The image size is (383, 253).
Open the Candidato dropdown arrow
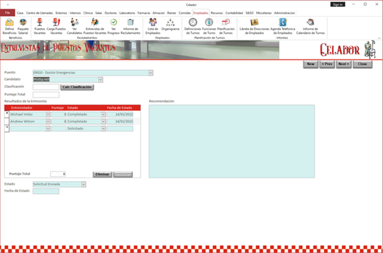(x=100, y=80)
